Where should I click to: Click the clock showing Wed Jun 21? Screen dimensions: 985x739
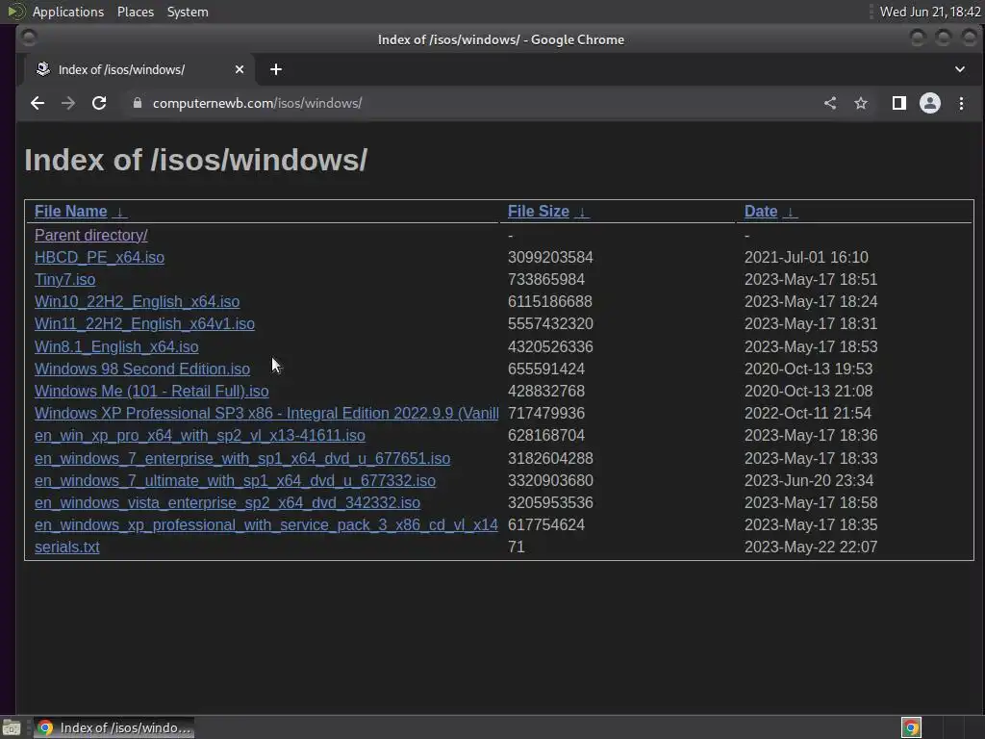[930, 12]
